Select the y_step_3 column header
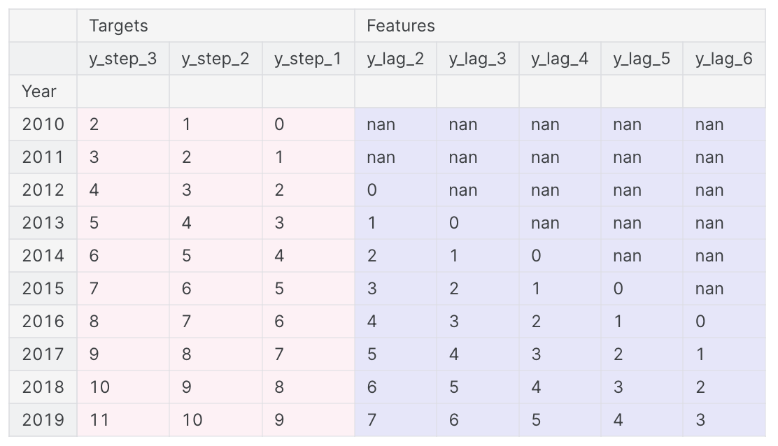The width and height of the screenshot is (778, 446). 123,59
